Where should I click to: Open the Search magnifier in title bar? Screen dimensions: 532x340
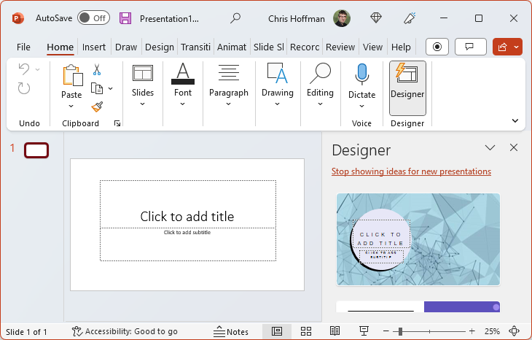click(x=235, y=18)
